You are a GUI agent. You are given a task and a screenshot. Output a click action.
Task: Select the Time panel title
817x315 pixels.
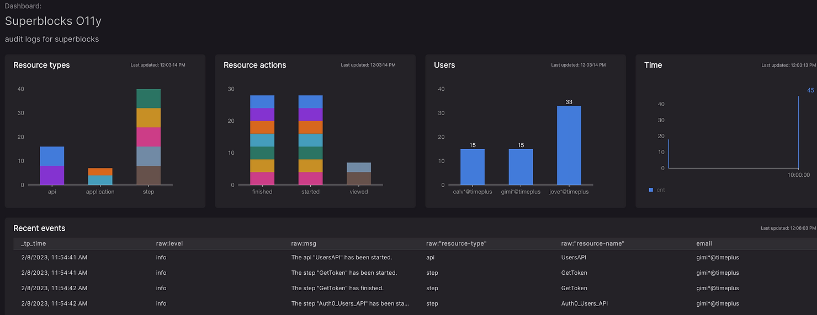point(653,65)
